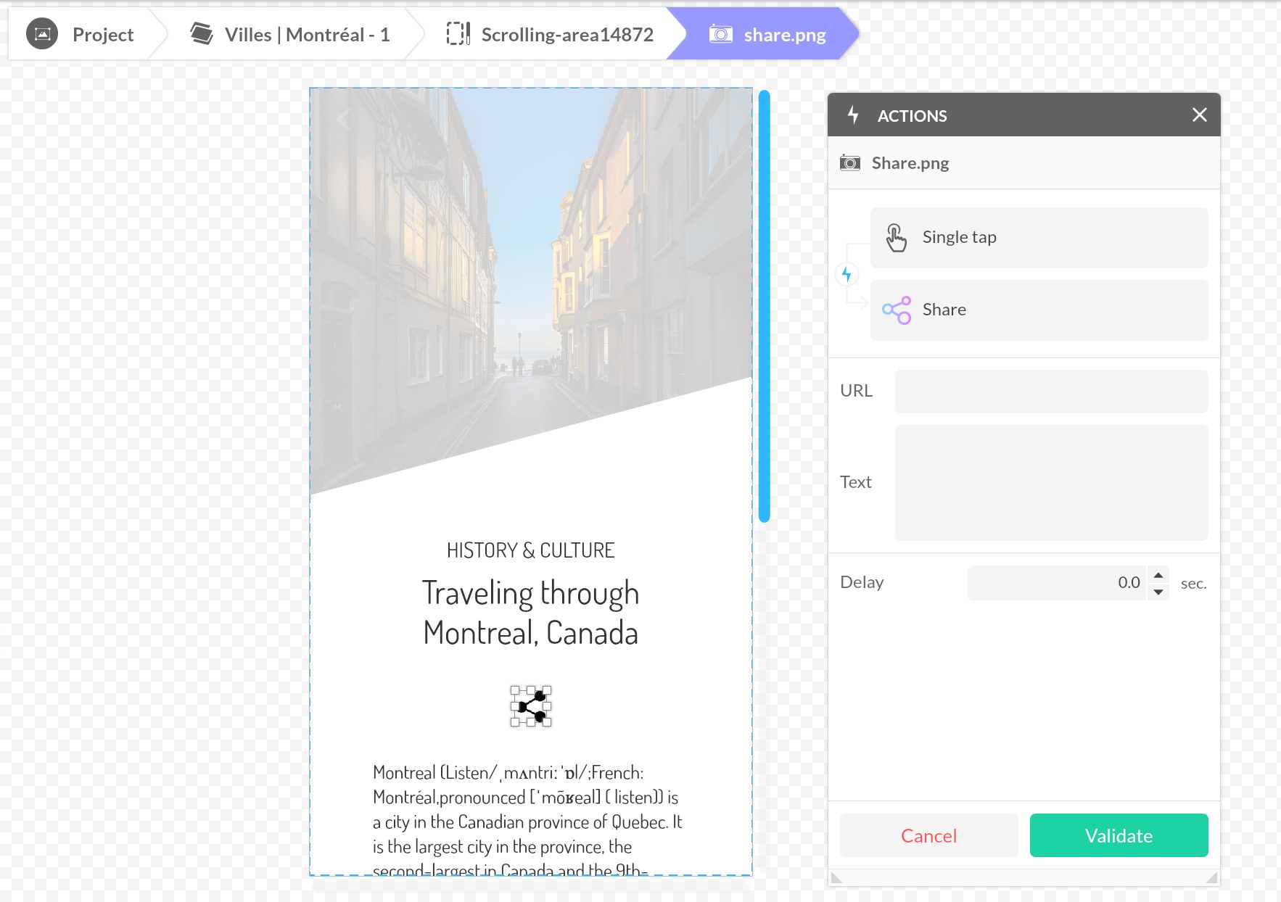Image resolution: width=1281 pixels, height=902 pixels.
Task: Click the blue lightning connector icon
Action: [847, 274]
